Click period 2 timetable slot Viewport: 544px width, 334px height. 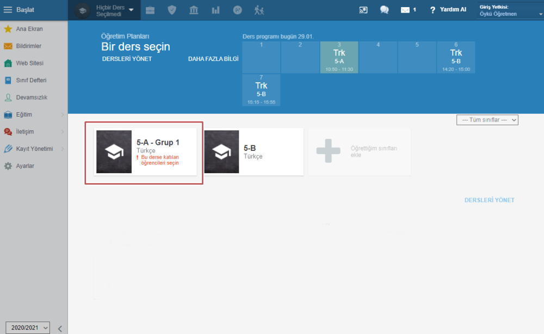tap(300, 57)
